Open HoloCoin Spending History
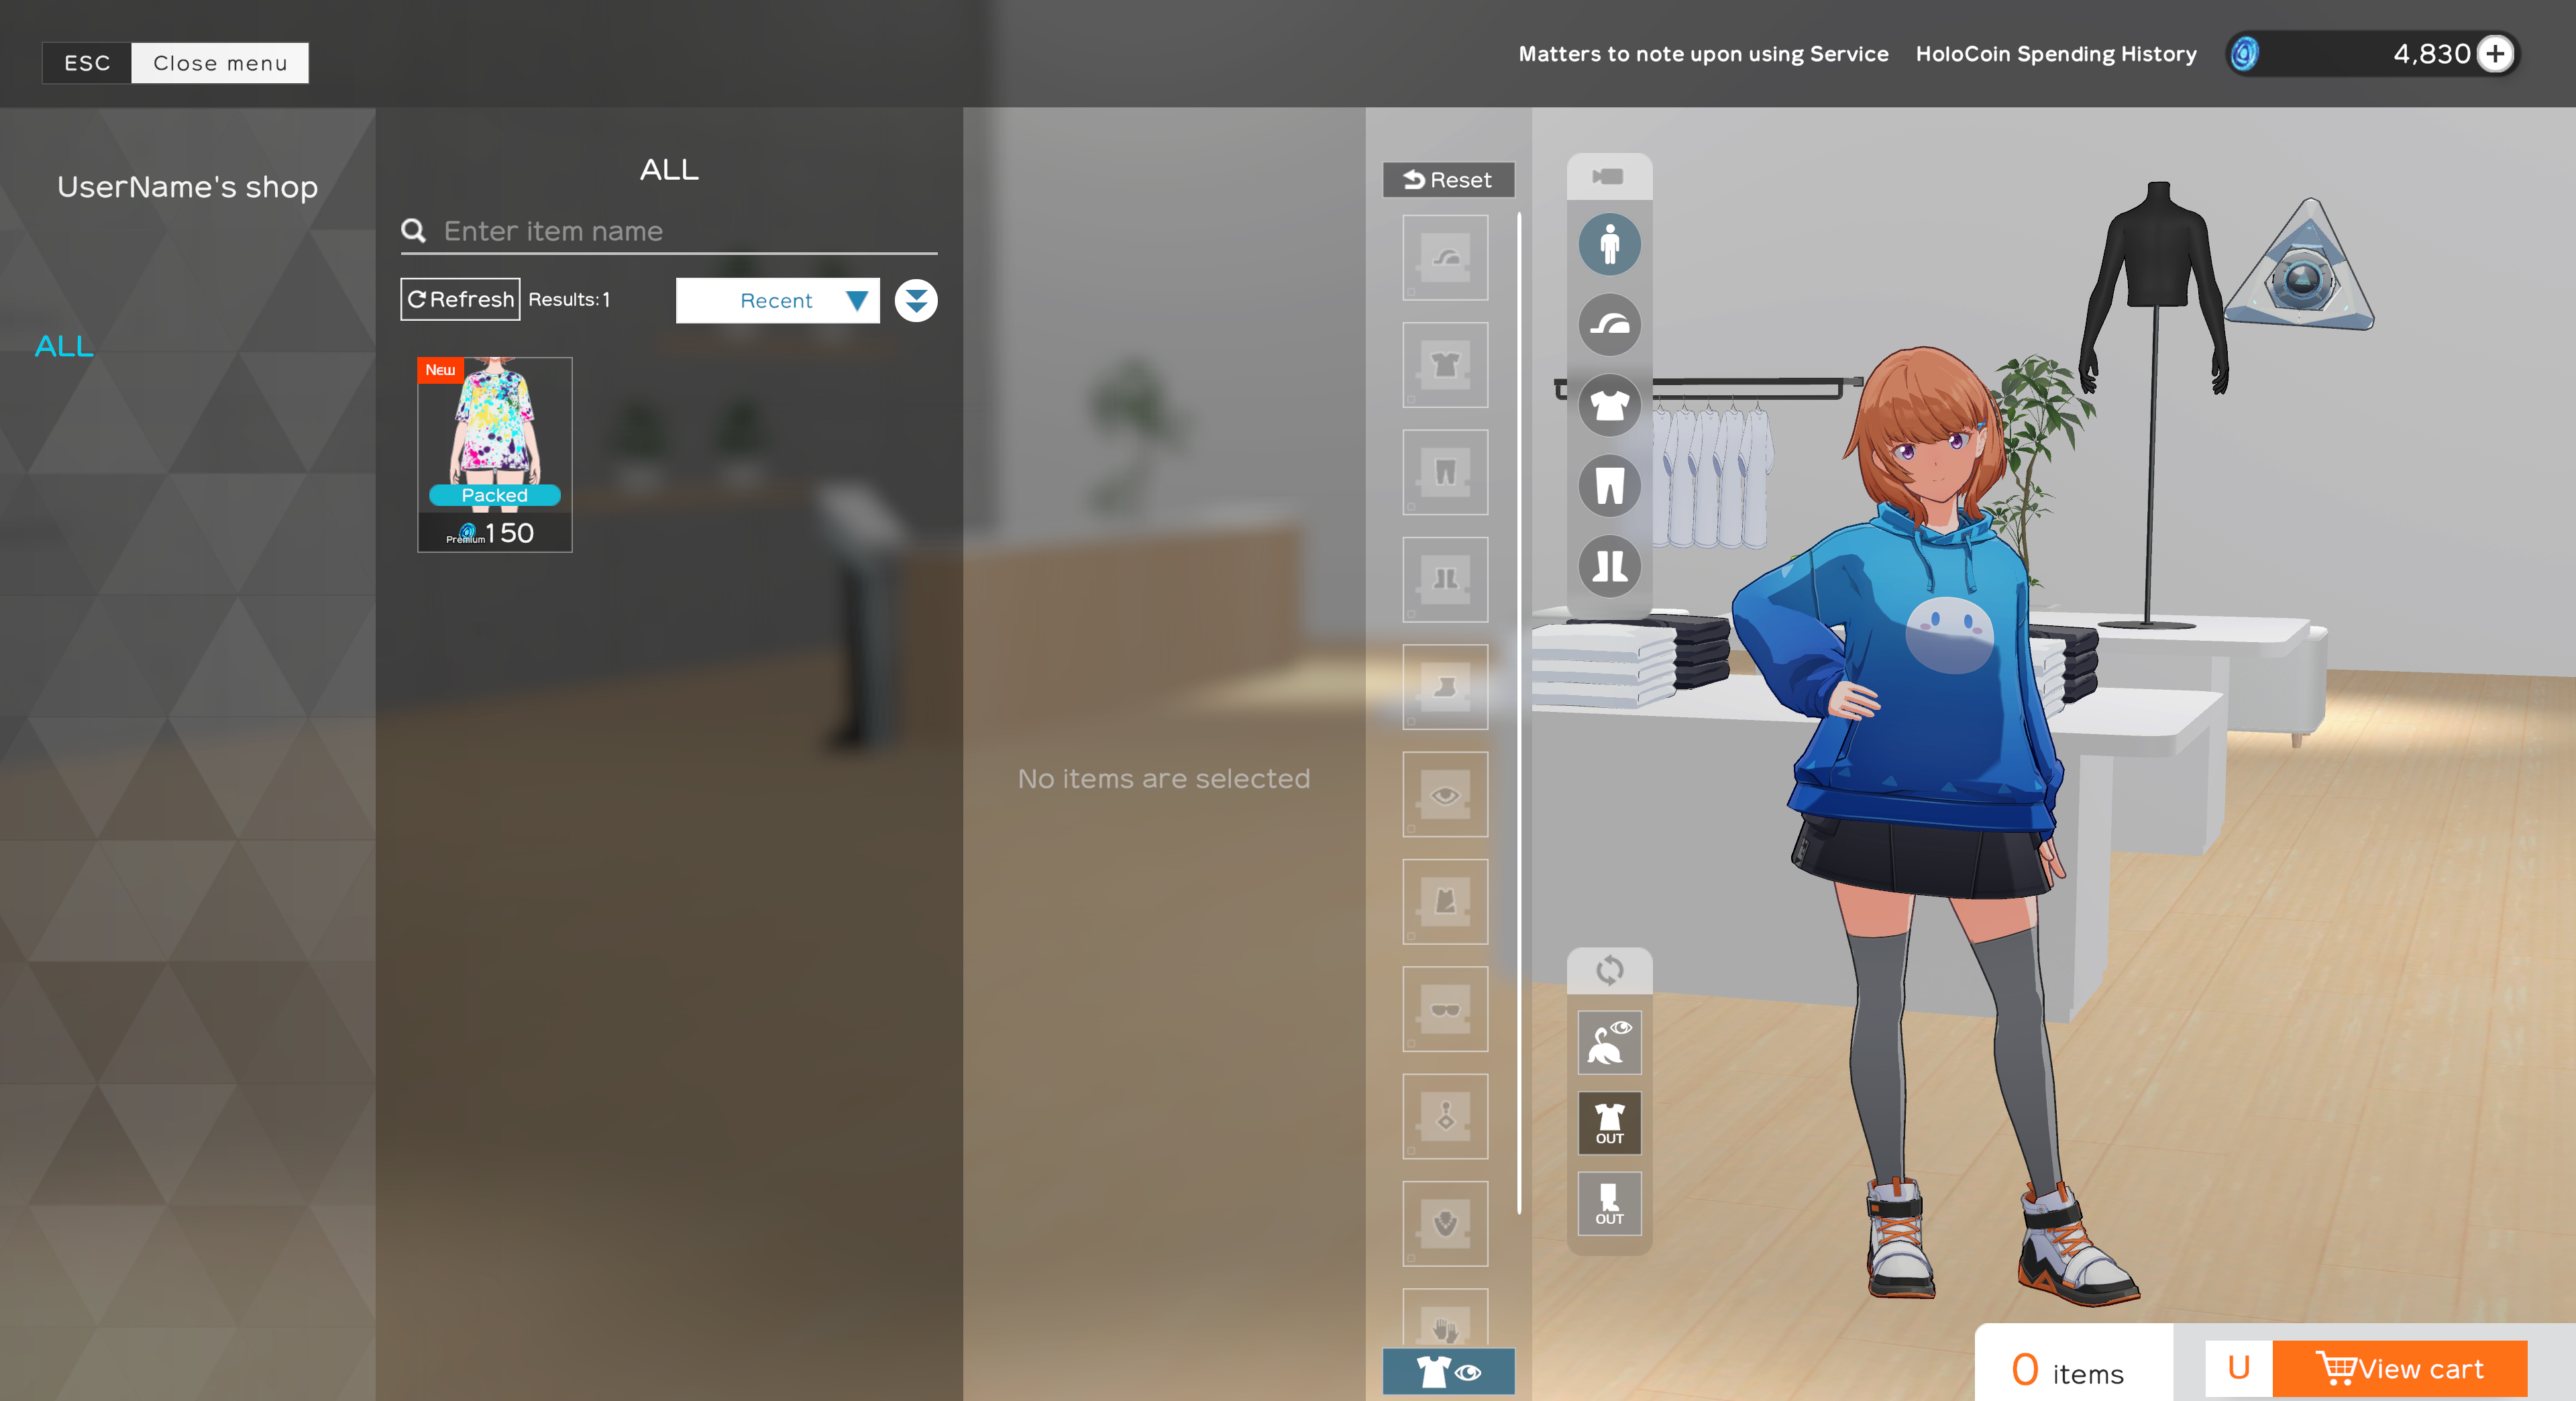The width and height of the screenshot is (2576, 1401). [2055, 54]
